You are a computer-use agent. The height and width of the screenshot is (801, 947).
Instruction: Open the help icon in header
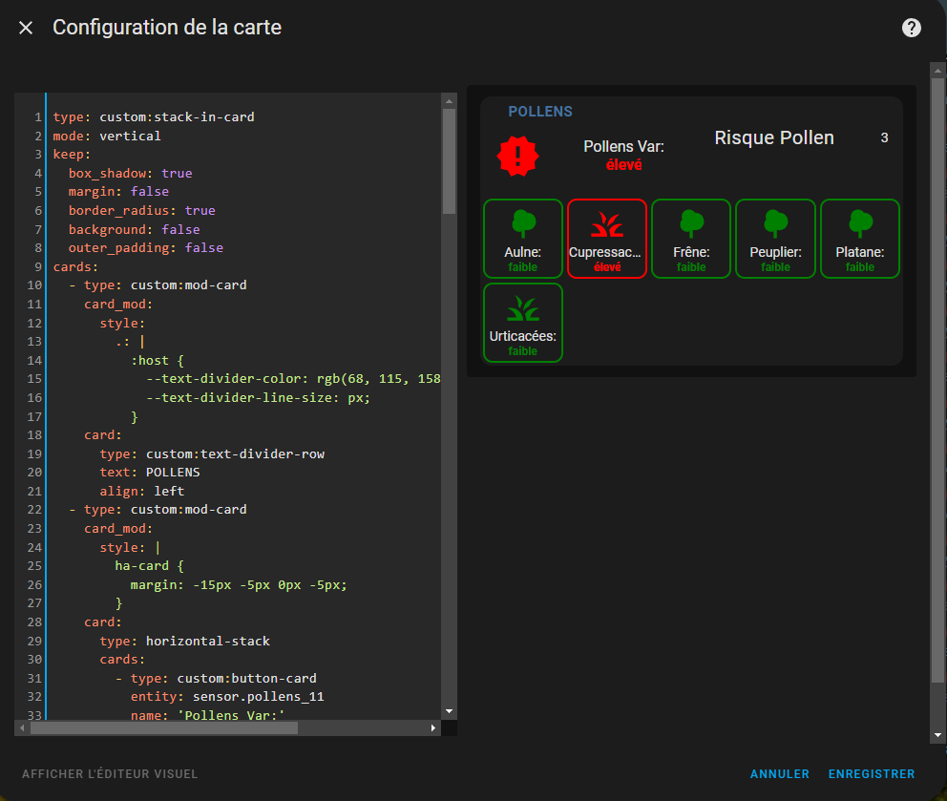click(x=912, y=28)
